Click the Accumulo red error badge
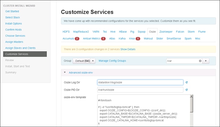 pyautogui.click(x=77, y=39)
